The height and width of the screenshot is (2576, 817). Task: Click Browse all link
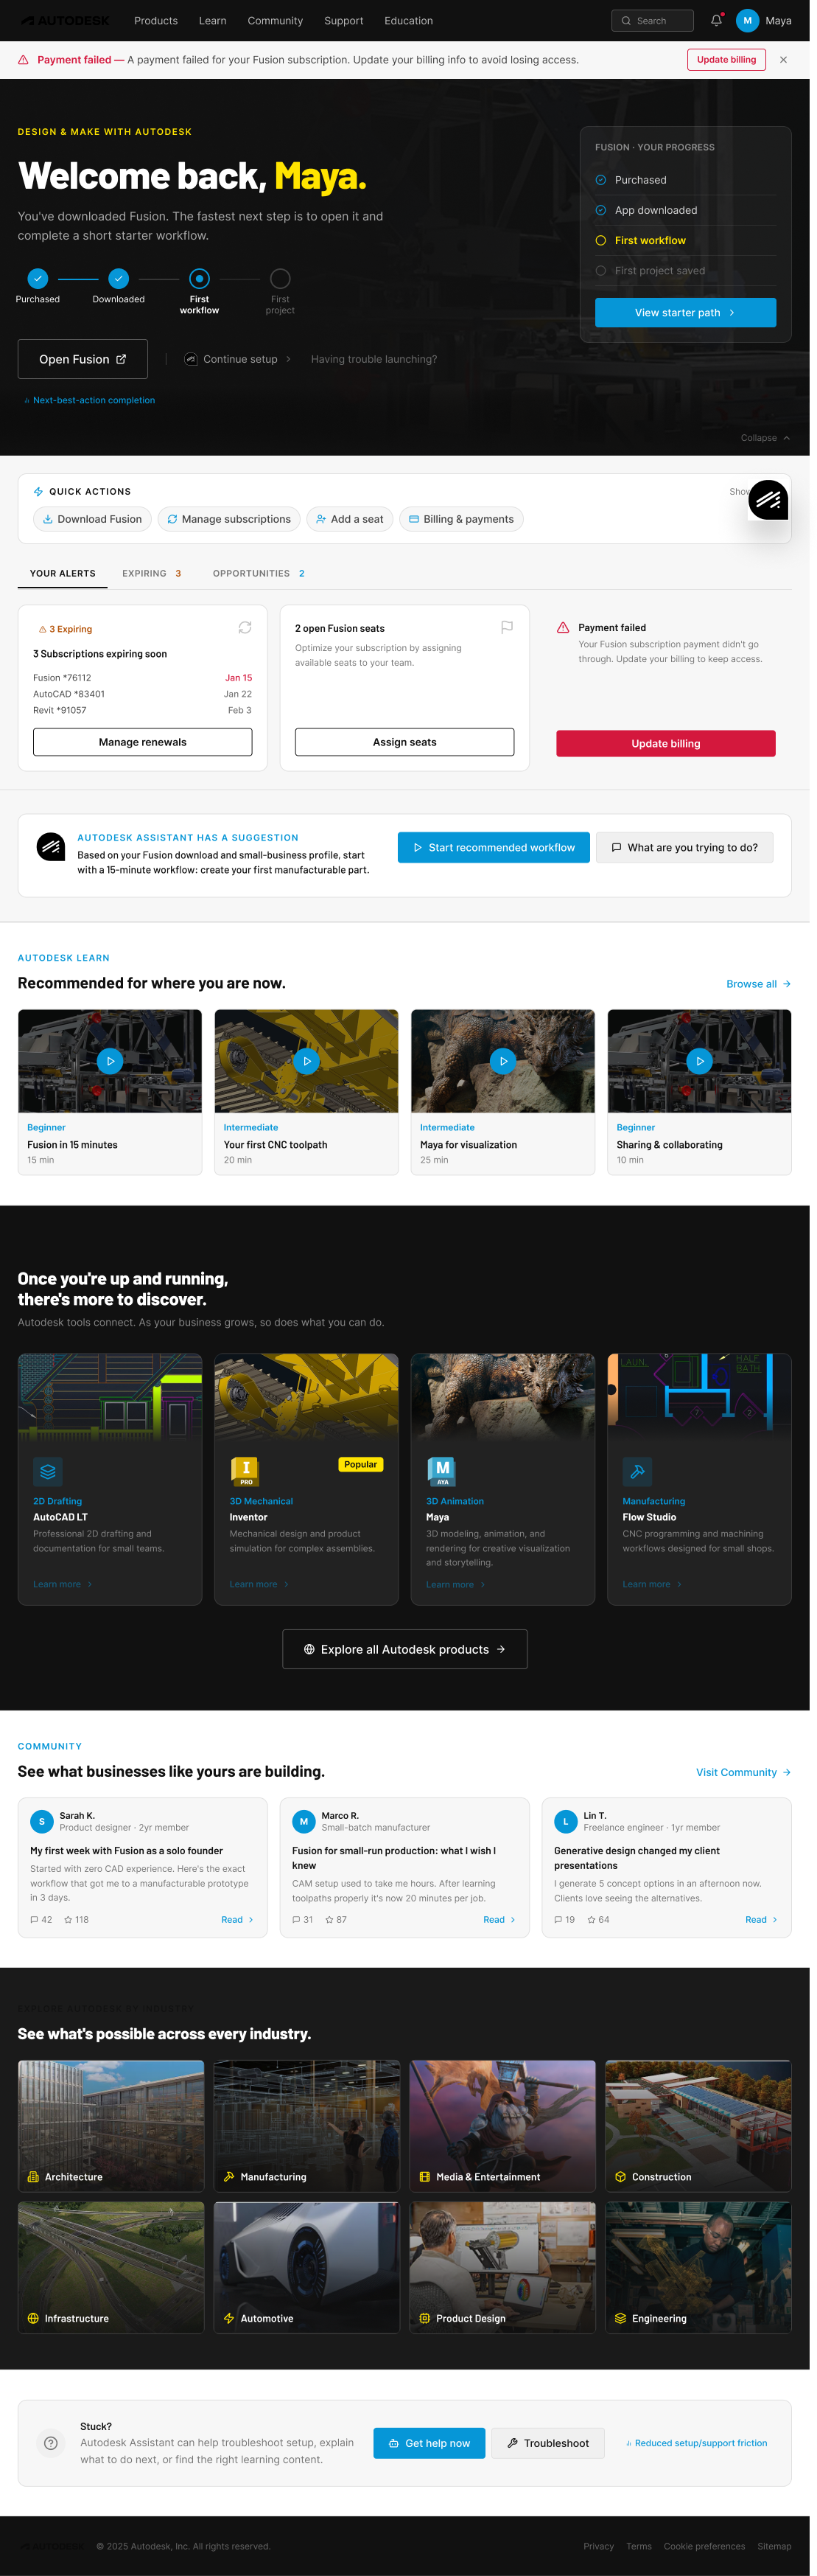pyautogui.click(x=758, y=984)
